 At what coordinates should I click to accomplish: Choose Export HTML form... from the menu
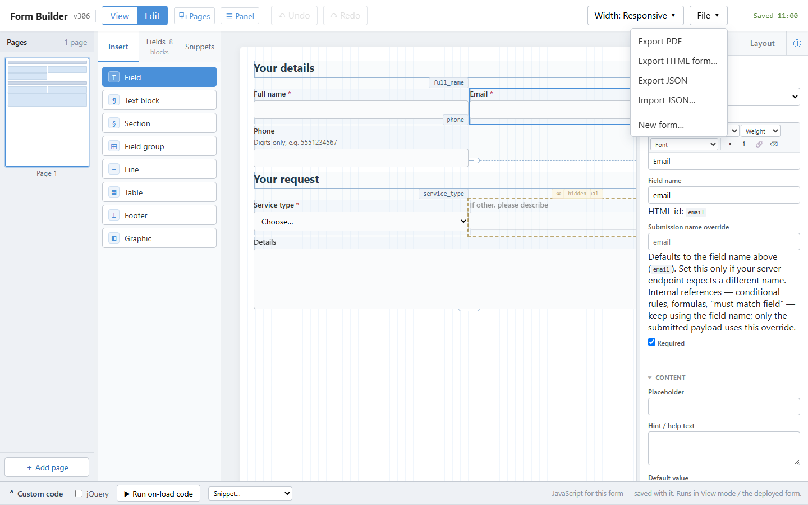679,61
